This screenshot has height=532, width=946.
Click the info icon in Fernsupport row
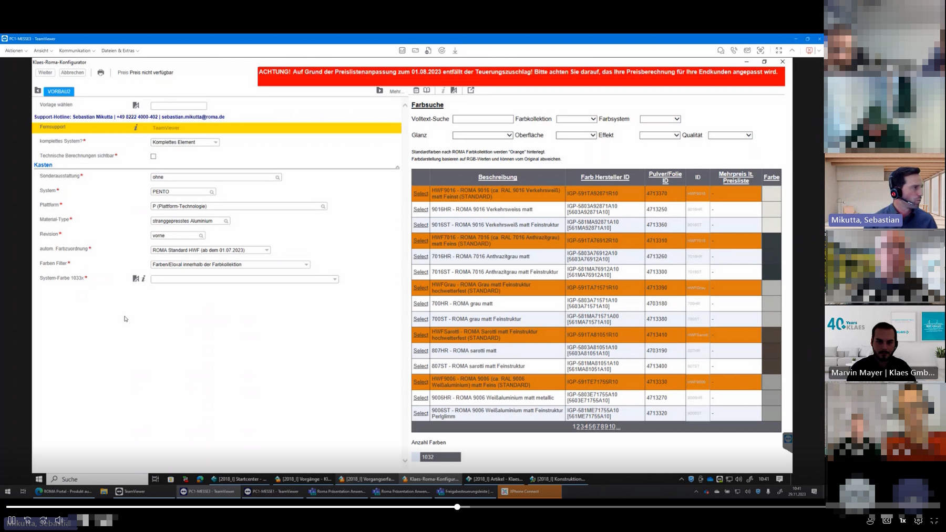pos(136,128)
